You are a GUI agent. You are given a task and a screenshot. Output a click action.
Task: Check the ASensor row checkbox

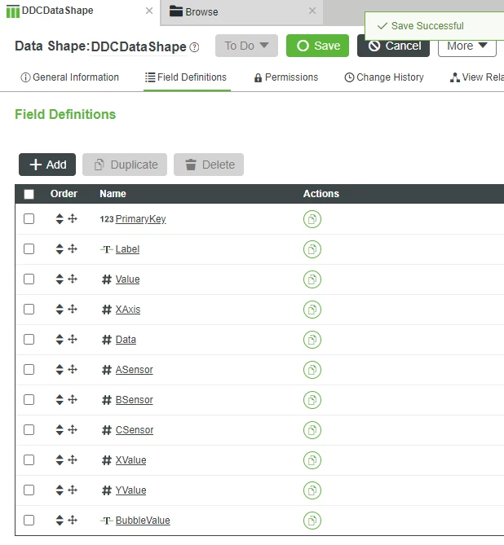[x=29, y=370]
